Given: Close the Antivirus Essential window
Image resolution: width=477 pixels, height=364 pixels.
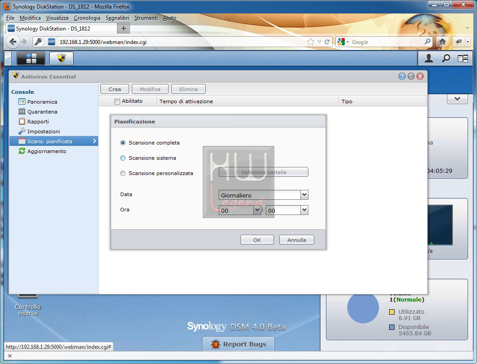Looking at the screenshot, I should tap(420, 76).
